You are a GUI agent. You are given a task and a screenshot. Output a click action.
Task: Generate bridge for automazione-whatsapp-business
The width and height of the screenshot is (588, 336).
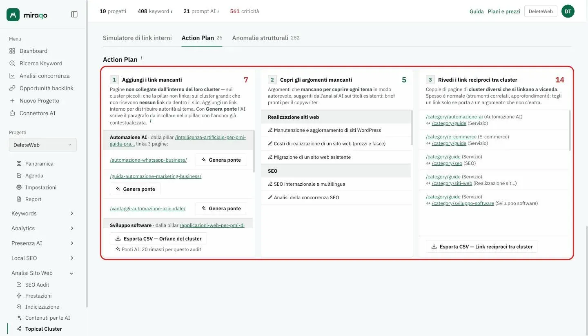point(221,160)
